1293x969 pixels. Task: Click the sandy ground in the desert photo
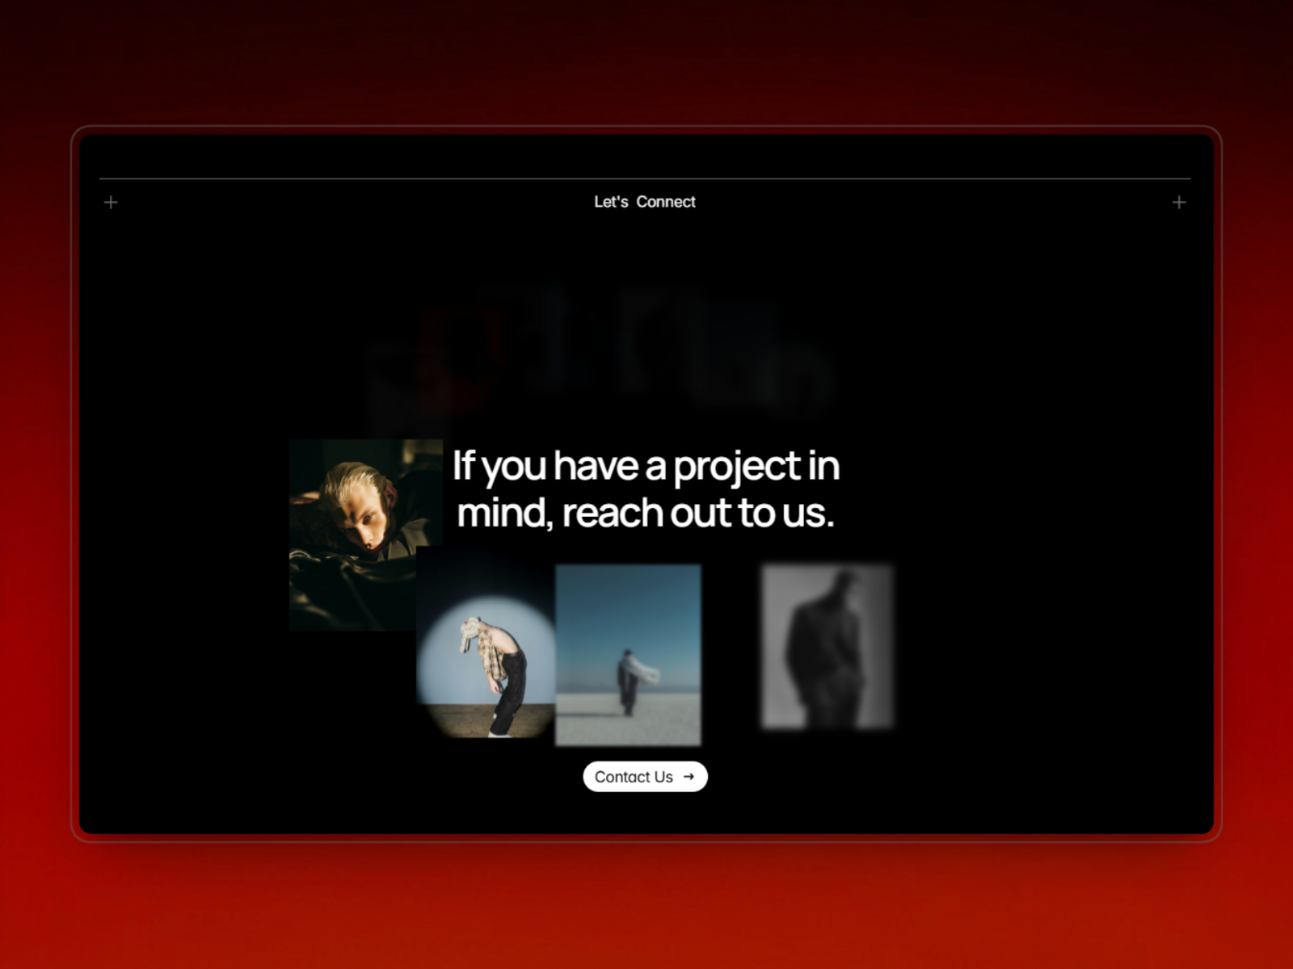(628, 723)
